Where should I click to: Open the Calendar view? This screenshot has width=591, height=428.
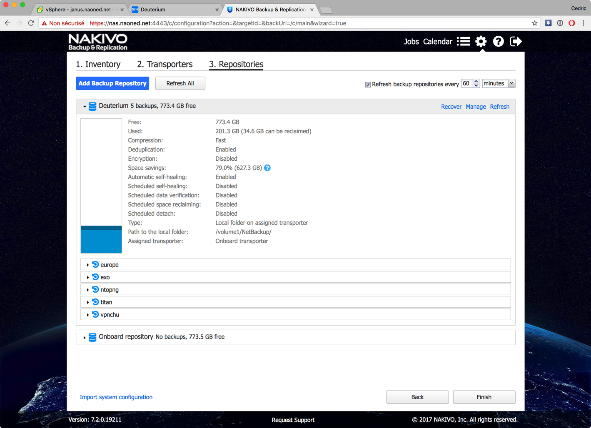click(x=438, y=42)
